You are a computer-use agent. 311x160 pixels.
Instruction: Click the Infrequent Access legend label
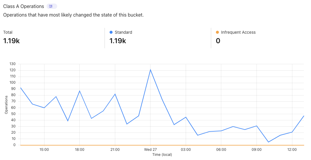point(238,32)
